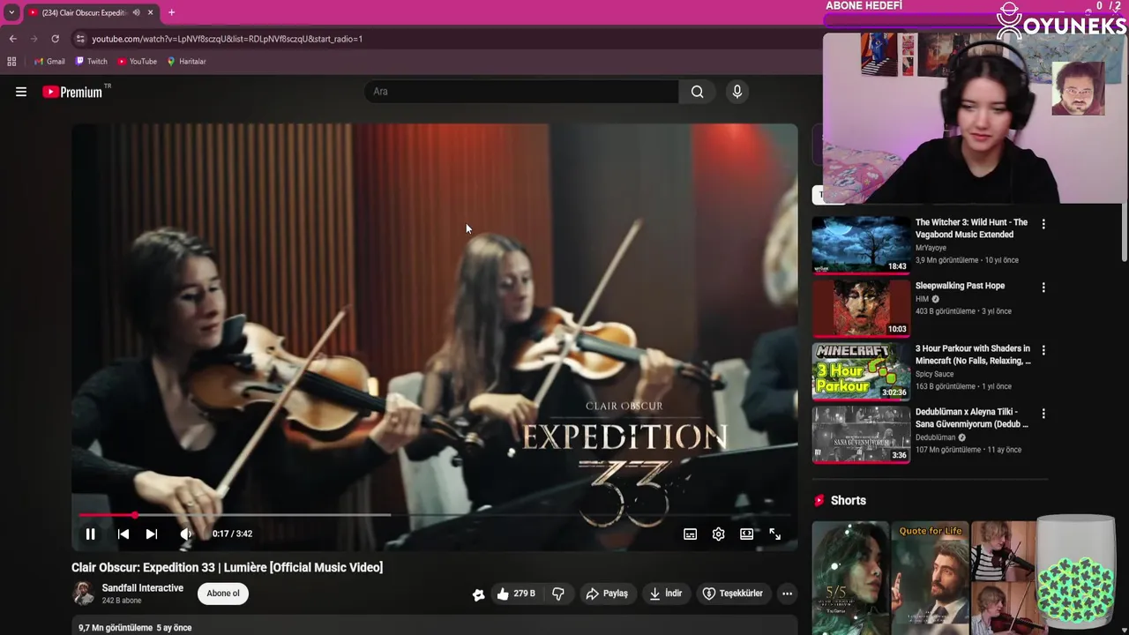
Task: Open player settings gear
Action: coord(718,534)
